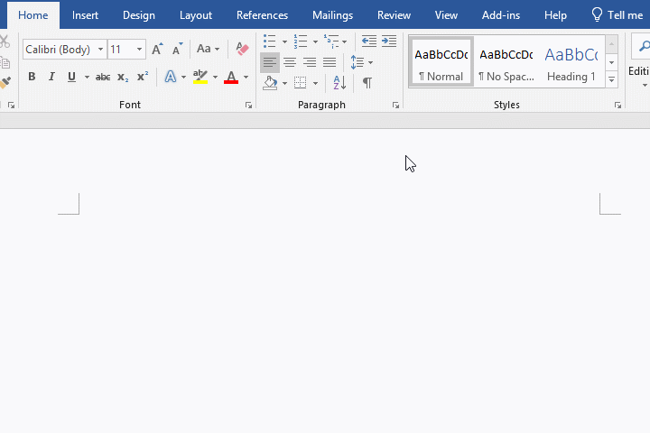
Task: Click the Line and Paragraph Spacing icon
Action: click(357, 62)
